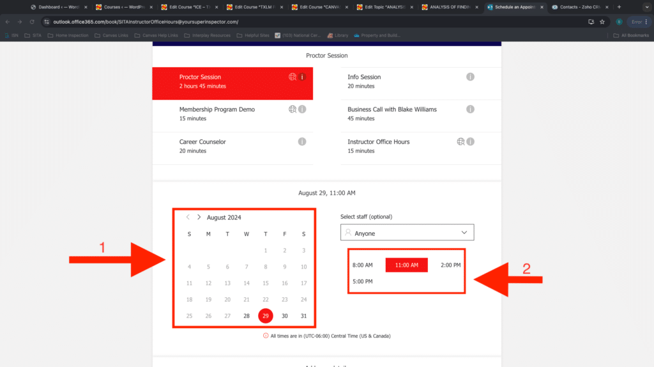Click globe icon on Membership Program Demo

(293, 109)
